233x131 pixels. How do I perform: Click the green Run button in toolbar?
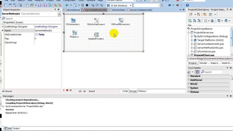coord(67,5)
